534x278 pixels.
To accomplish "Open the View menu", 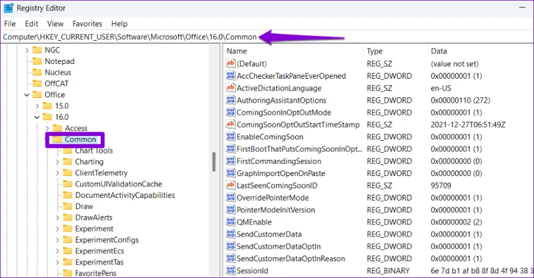I will 55,24.
